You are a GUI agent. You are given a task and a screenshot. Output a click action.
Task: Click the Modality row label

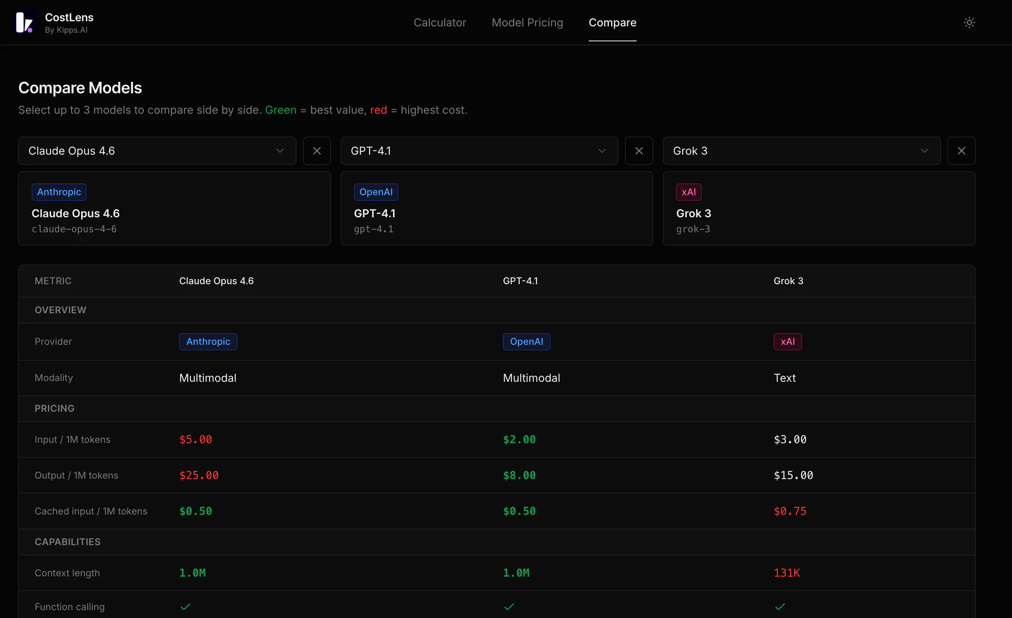[54, 377]
